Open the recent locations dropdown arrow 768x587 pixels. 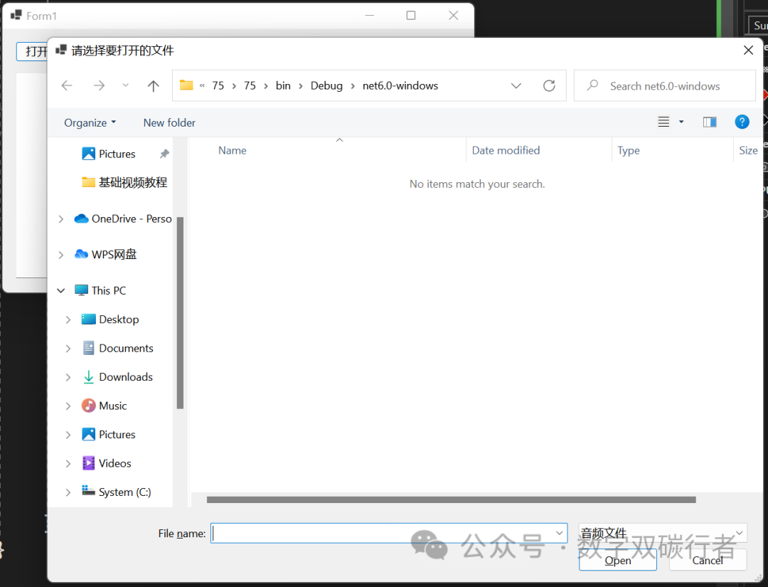pyautogui.click(x=126, y=85)
